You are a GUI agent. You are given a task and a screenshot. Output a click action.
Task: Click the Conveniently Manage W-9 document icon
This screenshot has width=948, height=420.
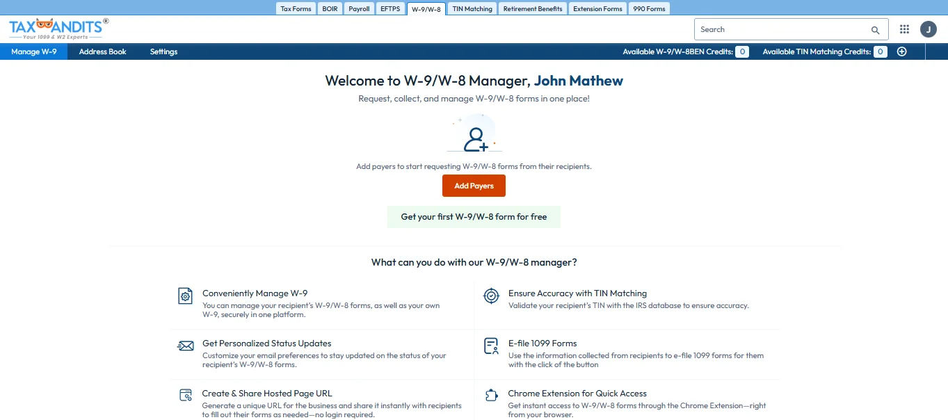(185, 296)
